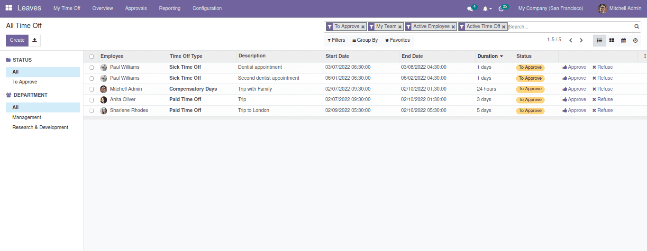
Task: Open the apps grid home menu
Action: pyautogui.click(x=9, y=8)
